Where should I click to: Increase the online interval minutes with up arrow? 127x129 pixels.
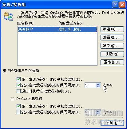click(x=98, y=84)
